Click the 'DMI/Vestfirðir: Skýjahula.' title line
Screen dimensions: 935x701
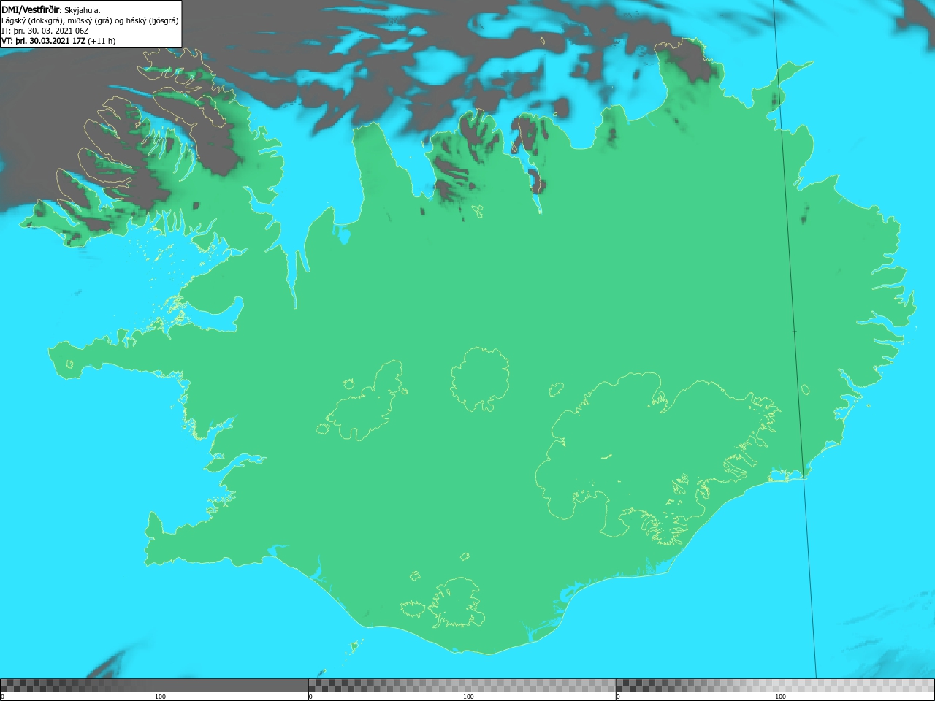(x=51, y=10)
